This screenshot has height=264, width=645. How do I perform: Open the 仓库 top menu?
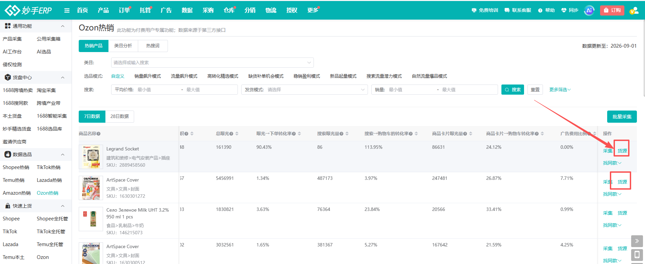(229, 10)
